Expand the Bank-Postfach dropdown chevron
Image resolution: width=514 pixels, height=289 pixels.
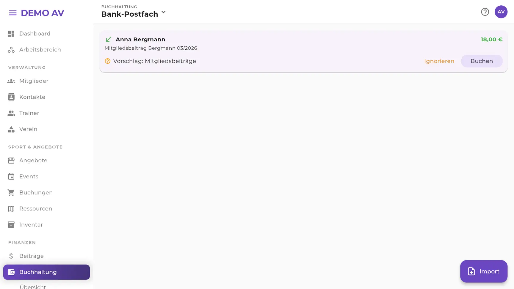pos(163,12)
